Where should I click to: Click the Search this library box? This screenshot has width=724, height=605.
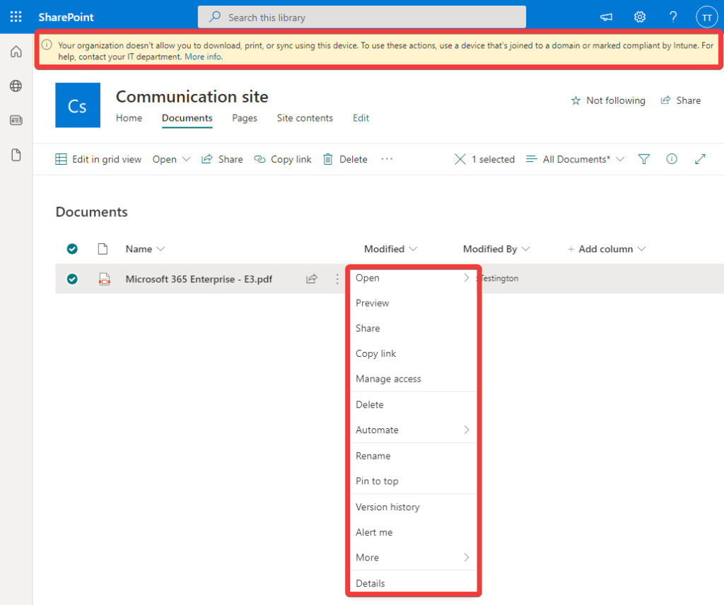(362, 18)
